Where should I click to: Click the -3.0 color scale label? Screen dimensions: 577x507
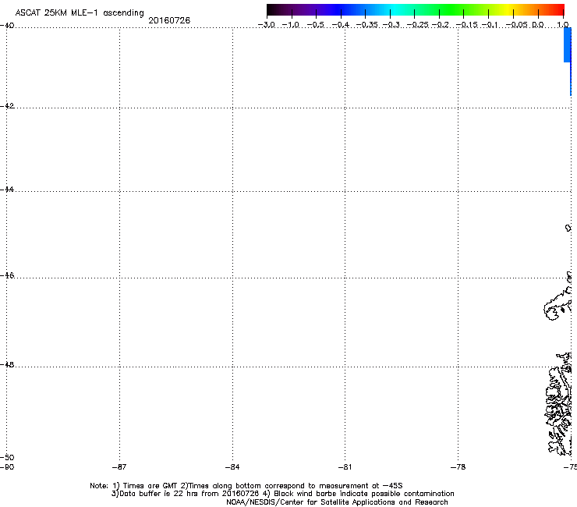tap(267, 25)
